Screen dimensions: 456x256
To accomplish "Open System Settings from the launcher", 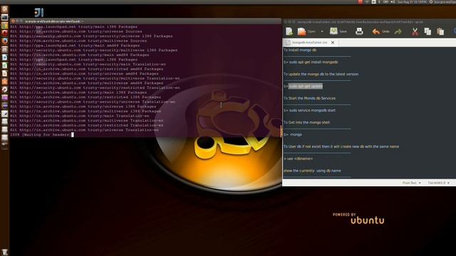I will [x=5, y=90].
